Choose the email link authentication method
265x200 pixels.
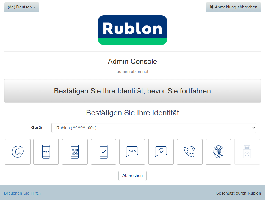pos(18,152)
